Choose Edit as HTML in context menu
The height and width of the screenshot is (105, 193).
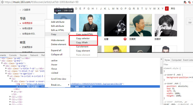click(58, 30)
